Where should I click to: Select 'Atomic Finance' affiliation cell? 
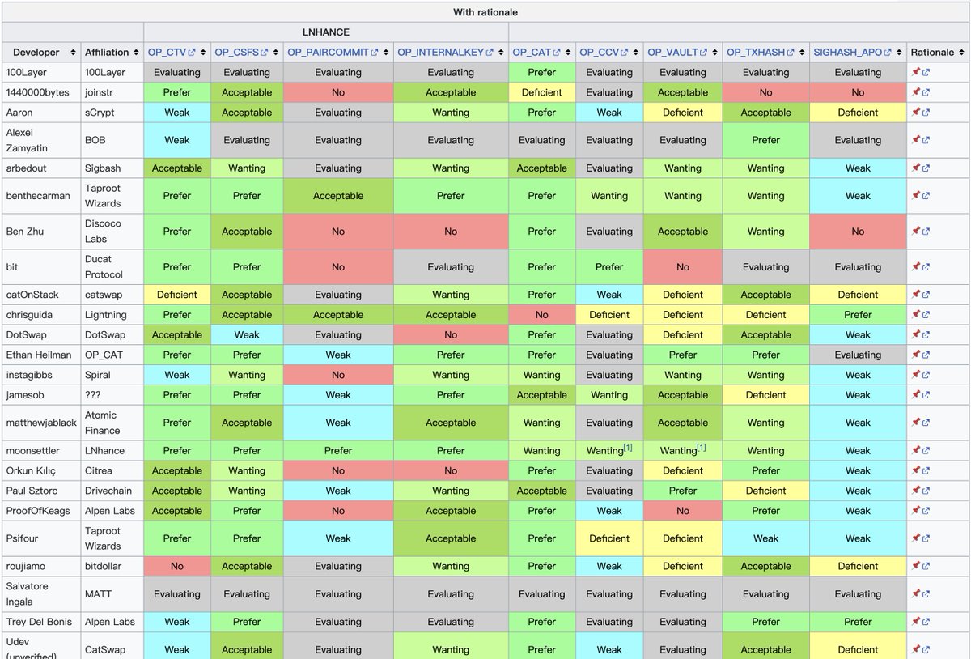pos(111,423)
